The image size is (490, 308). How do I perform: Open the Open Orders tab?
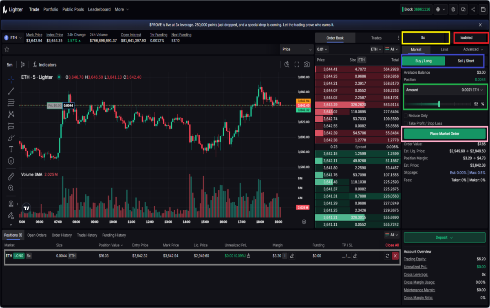pos(37,235)
